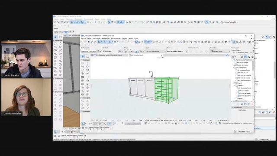Open View Map in front navigator
Screen dimensions: 277x156
245,57
